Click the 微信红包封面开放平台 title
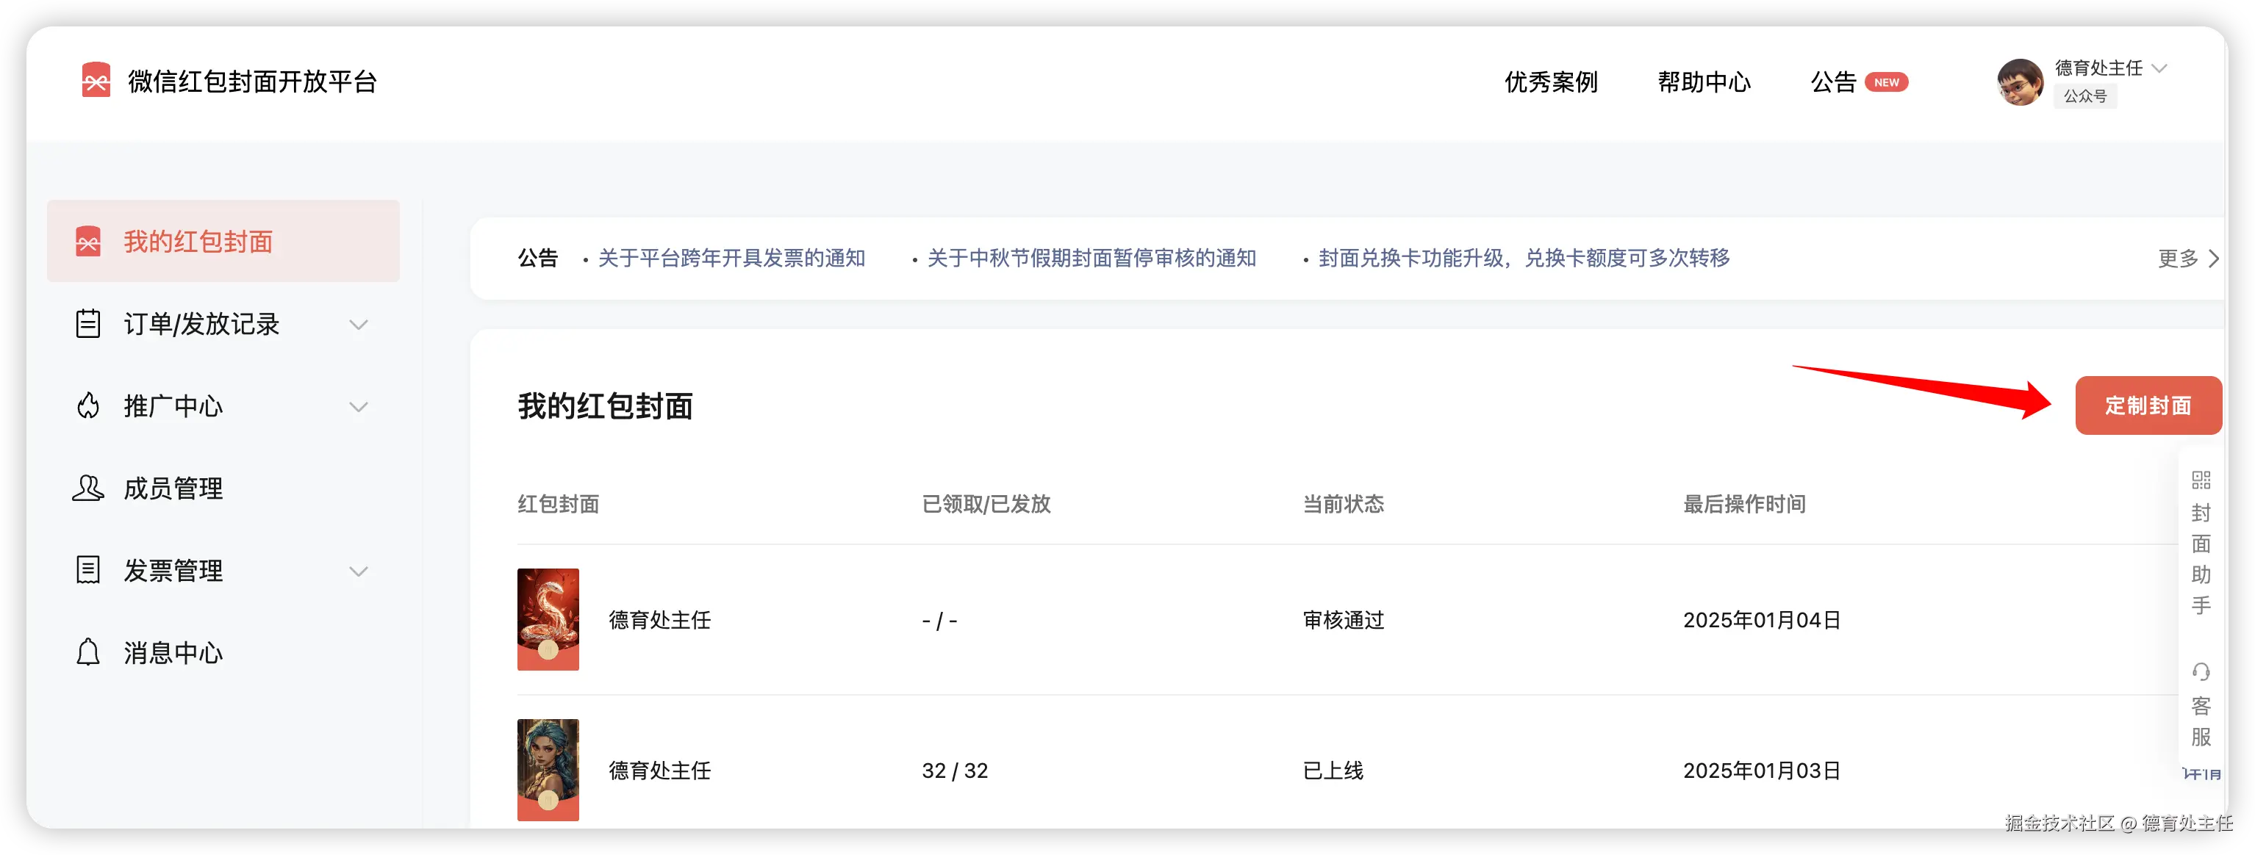 pos(252,82)
